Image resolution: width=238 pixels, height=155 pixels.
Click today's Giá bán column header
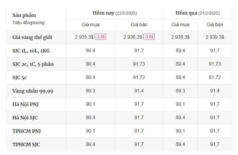coord(139,25)
